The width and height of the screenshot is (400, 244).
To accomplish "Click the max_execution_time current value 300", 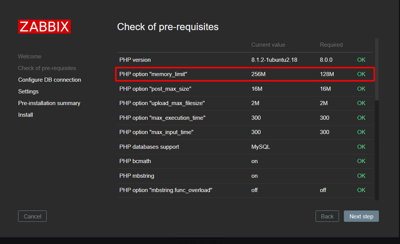I will [256, 118].
